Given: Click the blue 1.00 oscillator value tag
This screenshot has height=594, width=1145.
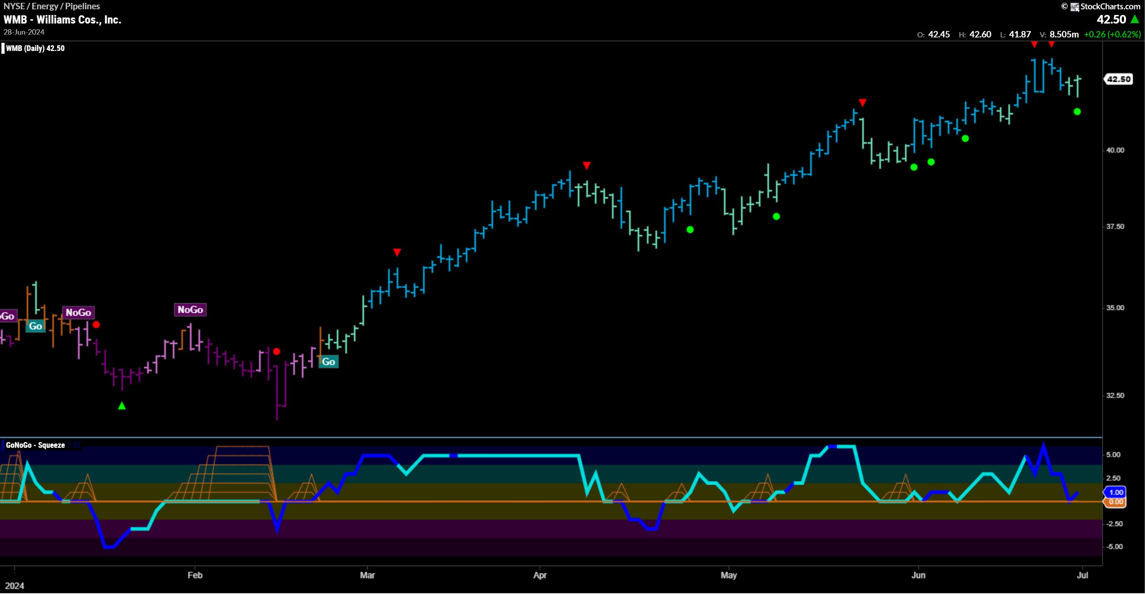Looking at the screenshot, I should click(1116, 492).
